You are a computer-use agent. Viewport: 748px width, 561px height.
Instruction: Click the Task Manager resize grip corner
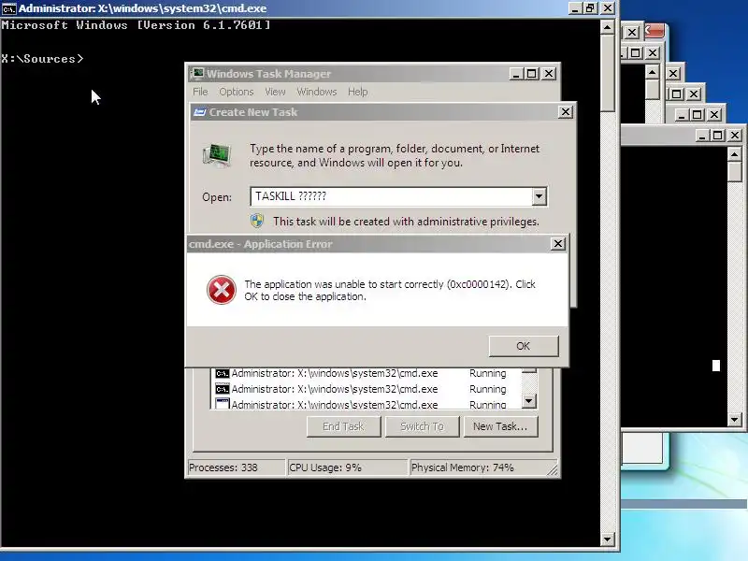coord(553,470)
